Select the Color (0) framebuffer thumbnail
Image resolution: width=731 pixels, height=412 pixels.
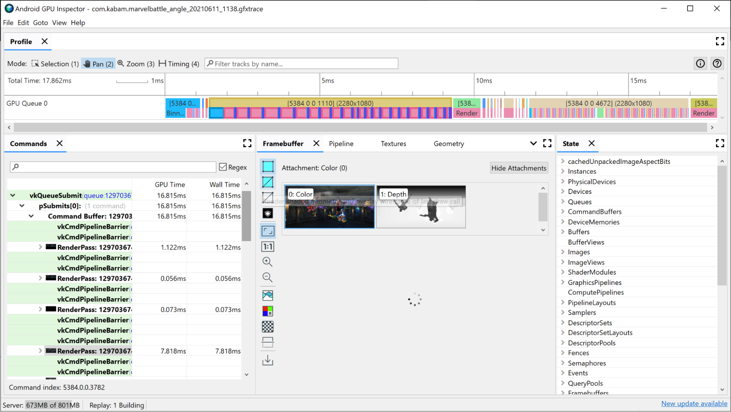tap(329, 207)
